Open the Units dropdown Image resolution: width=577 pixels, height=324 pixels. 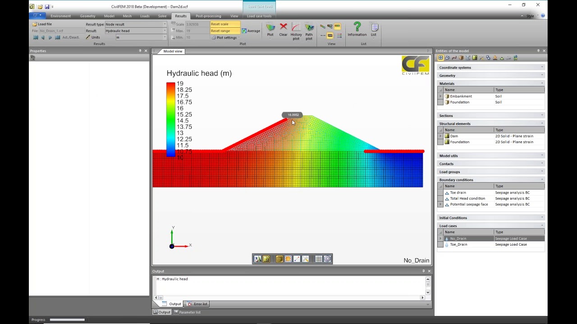point(165,37)
